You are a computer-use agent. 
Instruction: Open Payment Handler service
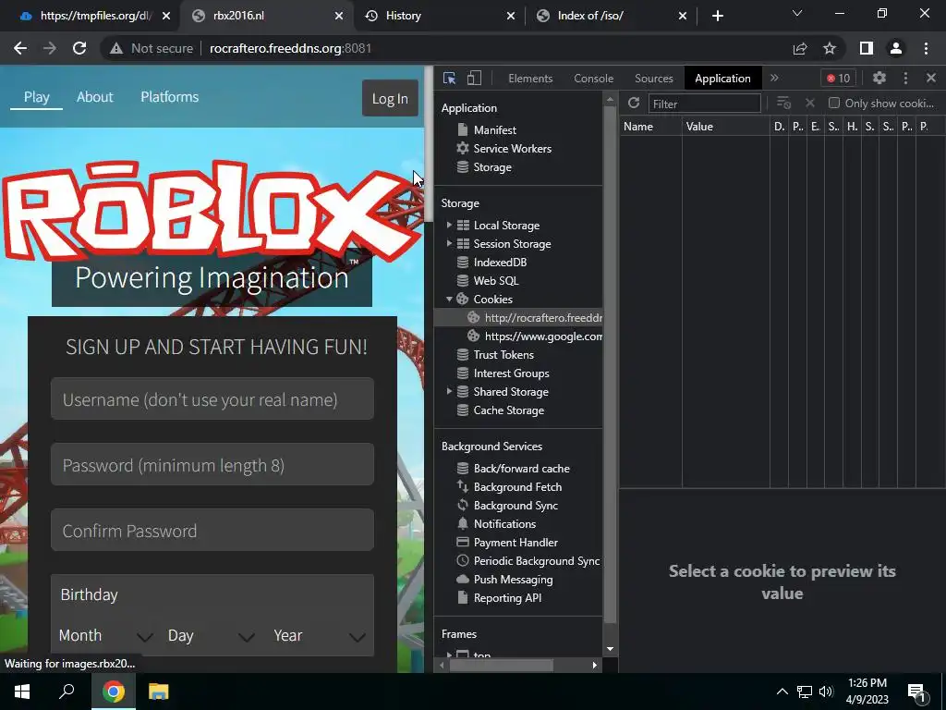tap(515, 542)
